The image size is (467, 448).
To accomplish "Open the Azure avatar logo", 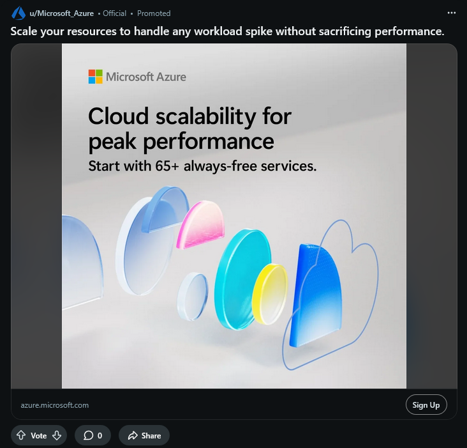I will 19,13.
